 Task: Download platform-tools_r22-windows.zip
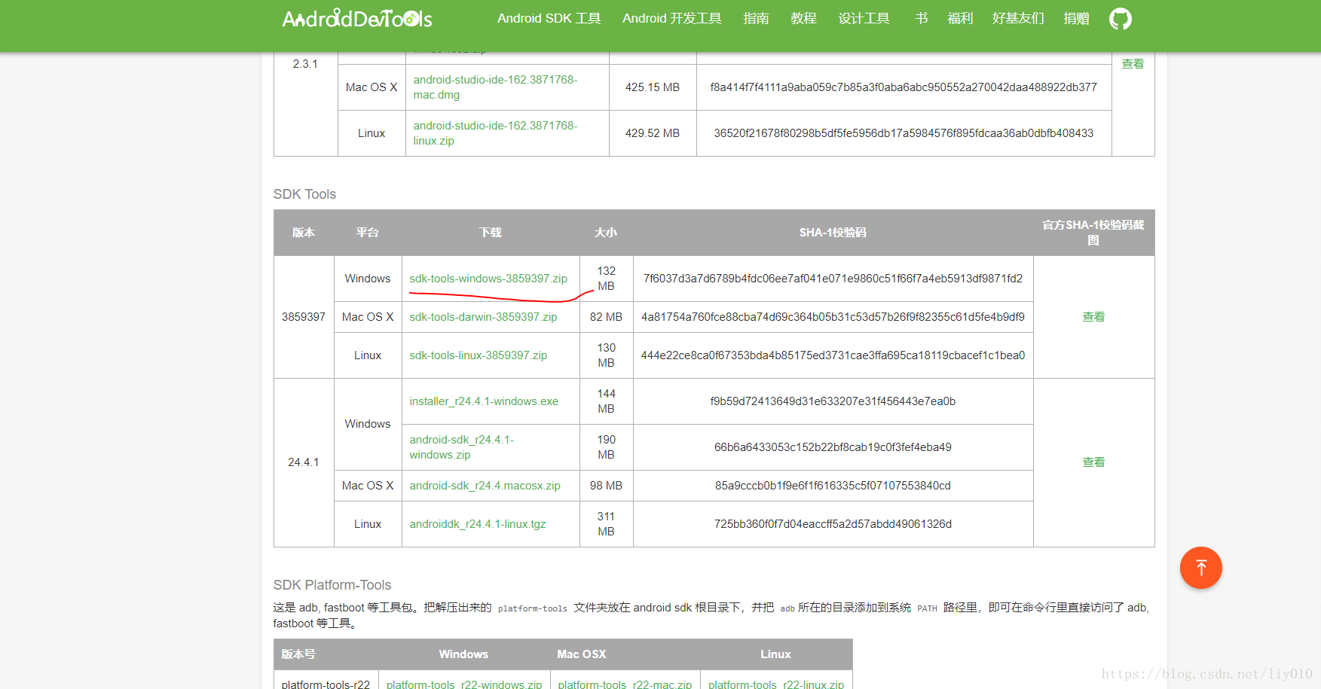(464, 684)
